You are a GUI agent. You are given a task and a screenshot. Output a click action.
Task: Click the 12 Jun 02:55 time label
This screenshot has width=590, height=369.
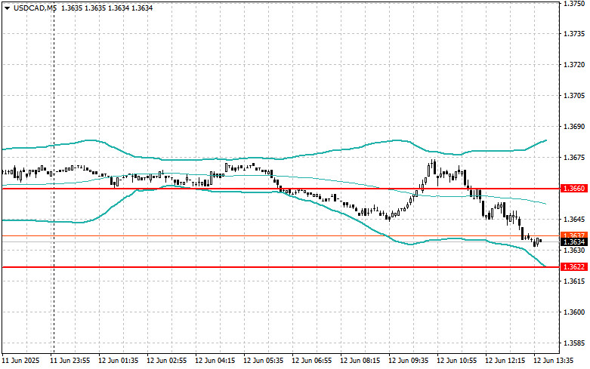[167, 361]
